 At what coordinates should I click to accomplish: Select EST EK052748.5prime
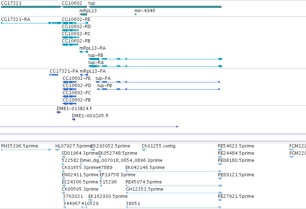tap(118, 153)
